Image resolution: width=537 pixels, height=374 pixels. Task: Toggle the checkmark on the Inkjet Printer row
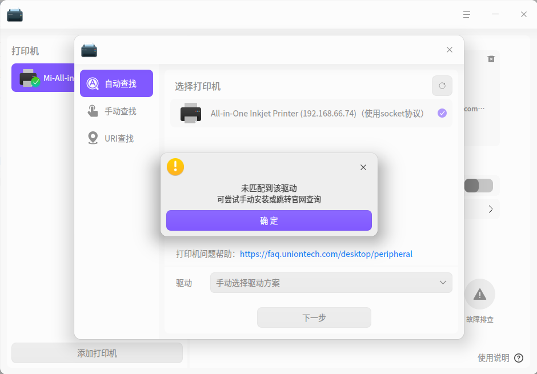coord(442,113)
